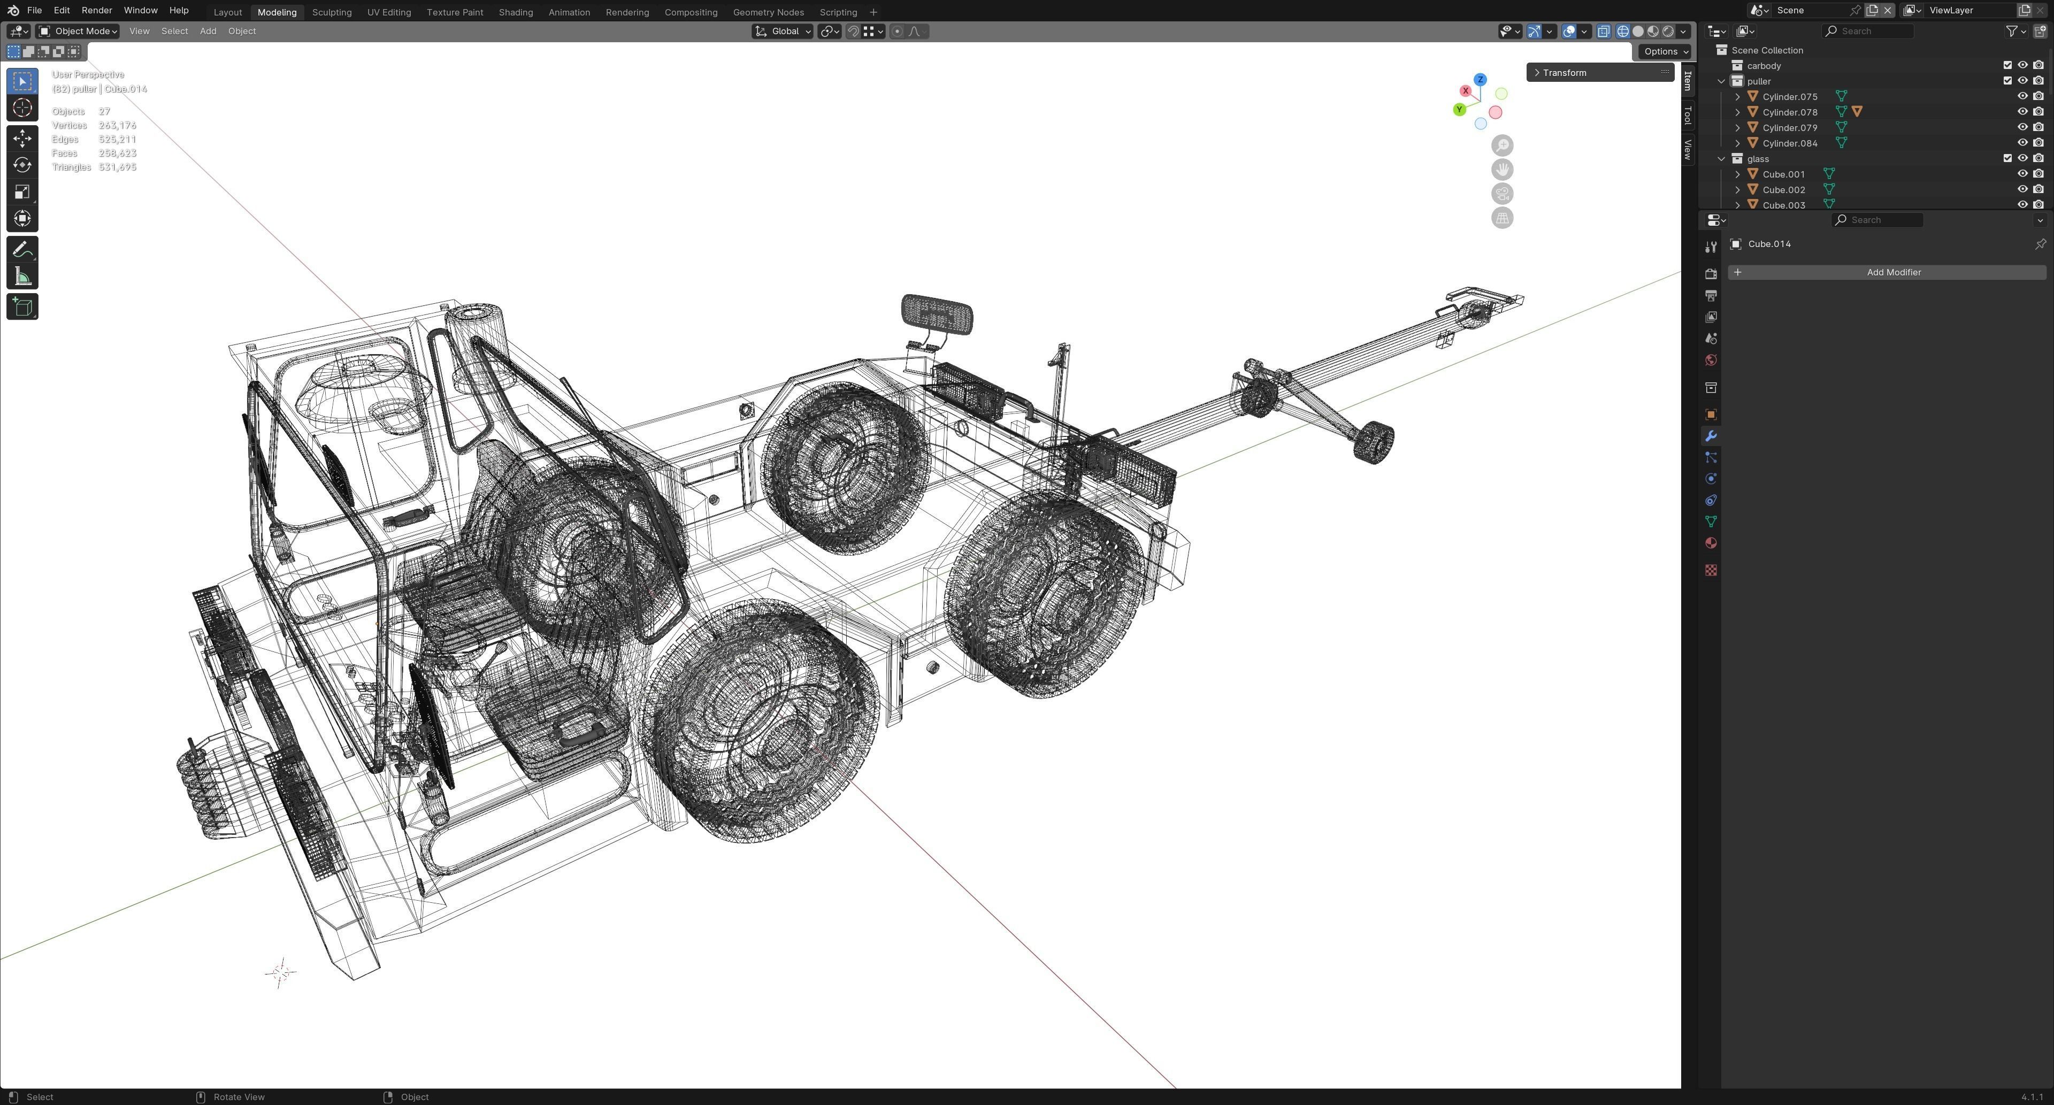Toggle visibility of Cube.001
2054x1105 pixels.
coord(2022,174)
